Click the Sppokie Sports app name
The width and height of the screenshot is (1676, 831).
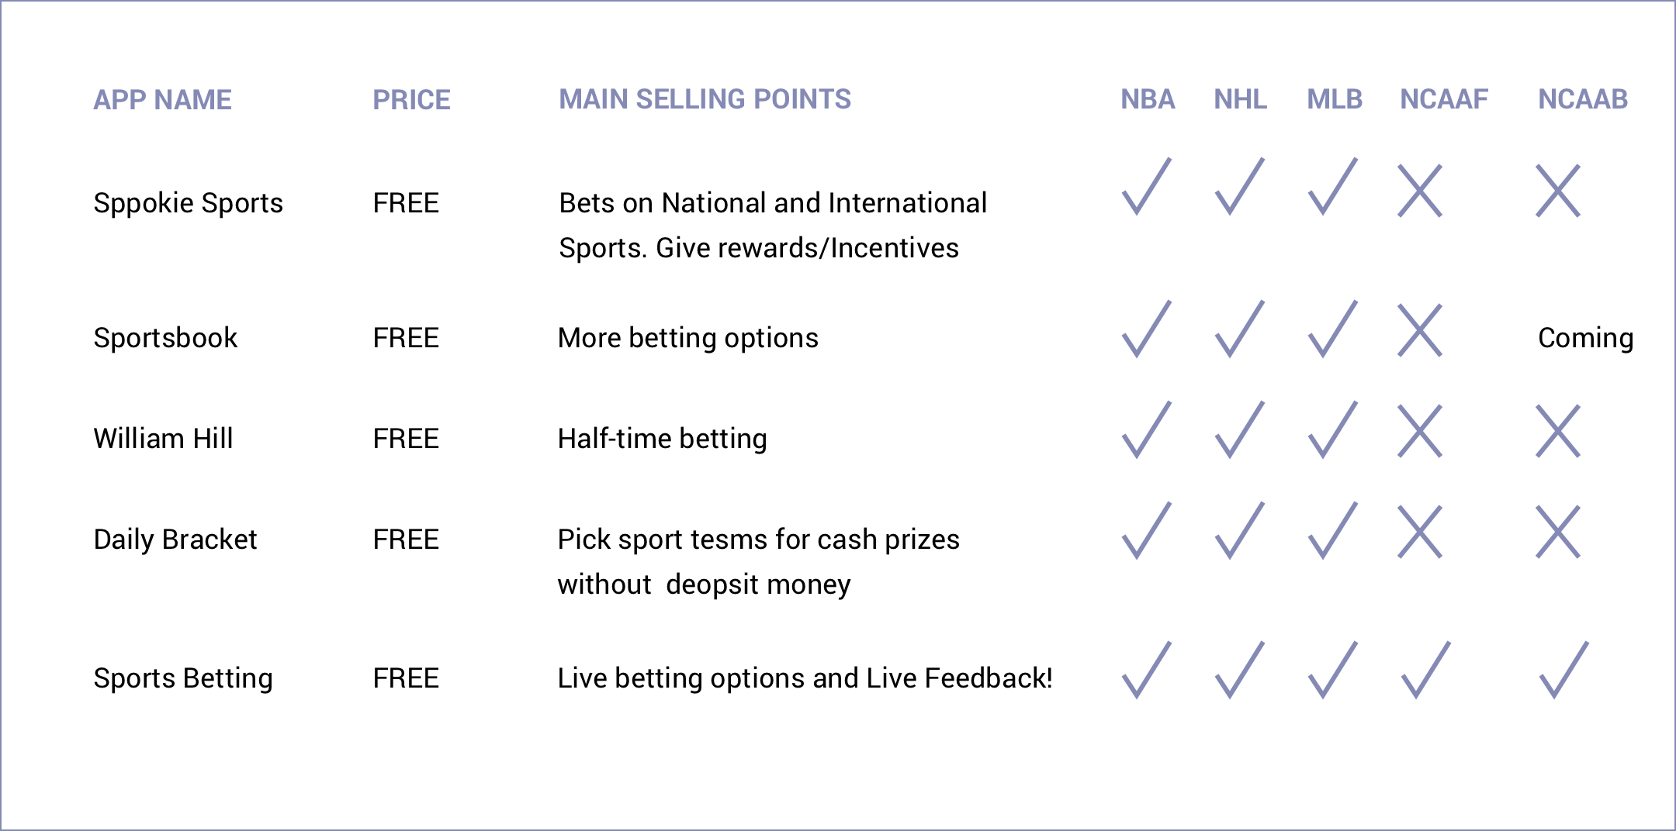(x=188, y=203)
